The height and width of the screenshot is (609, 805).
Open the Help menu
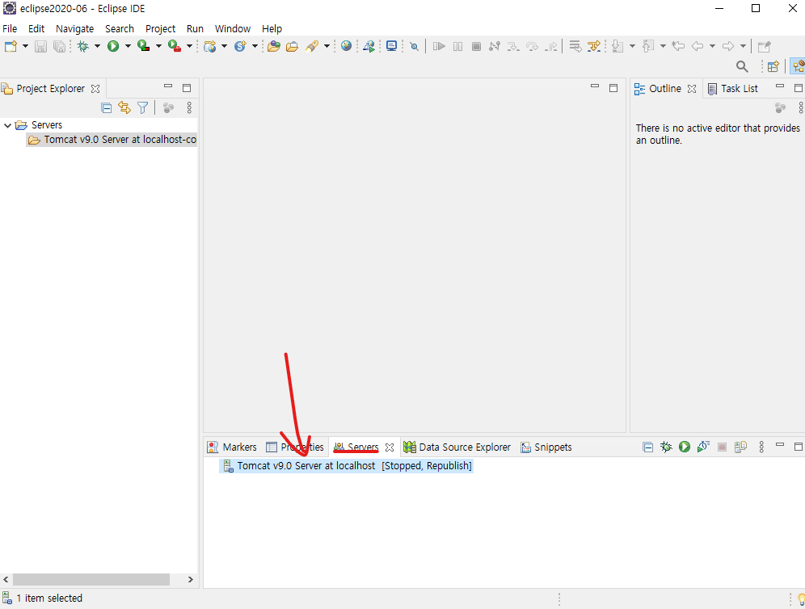click(272, 29)
